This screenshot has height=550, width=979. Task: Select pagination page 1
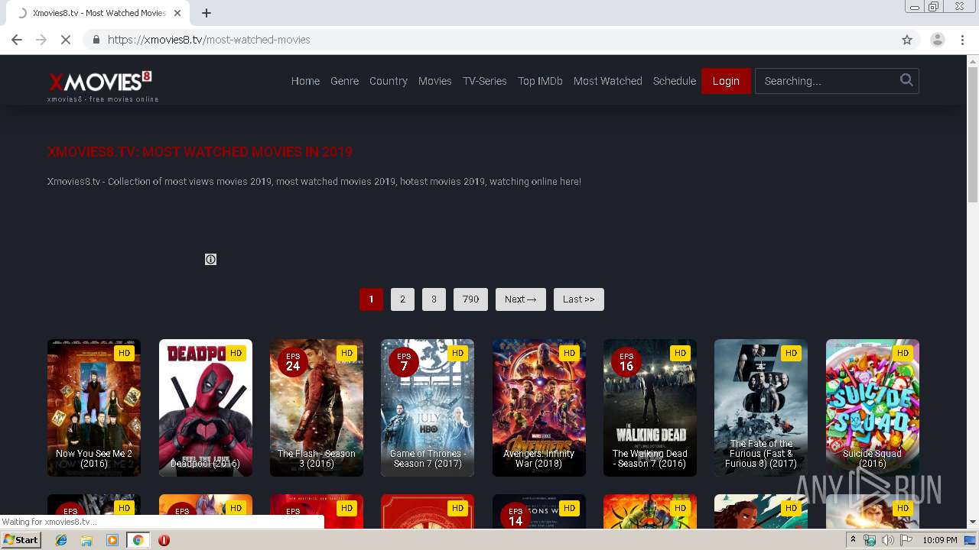coord(371,299)
